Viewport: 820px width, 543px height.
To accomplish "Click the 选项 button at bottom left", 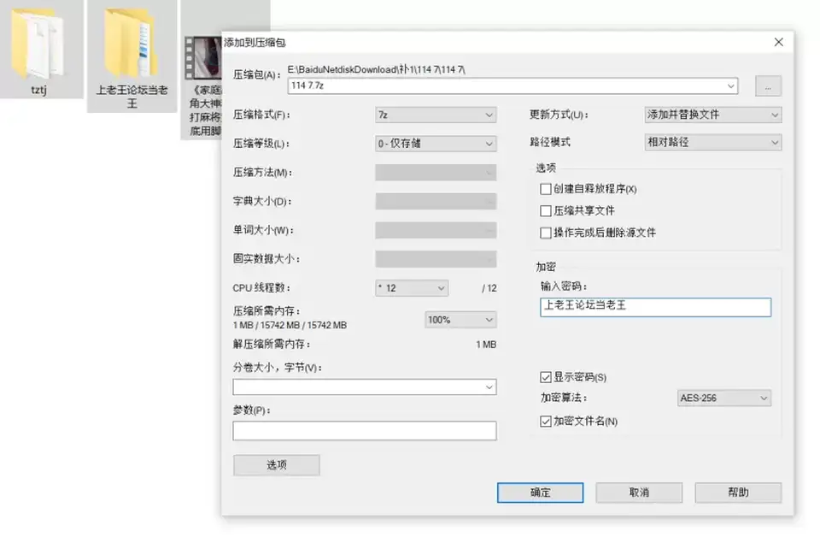I will 277,465.
